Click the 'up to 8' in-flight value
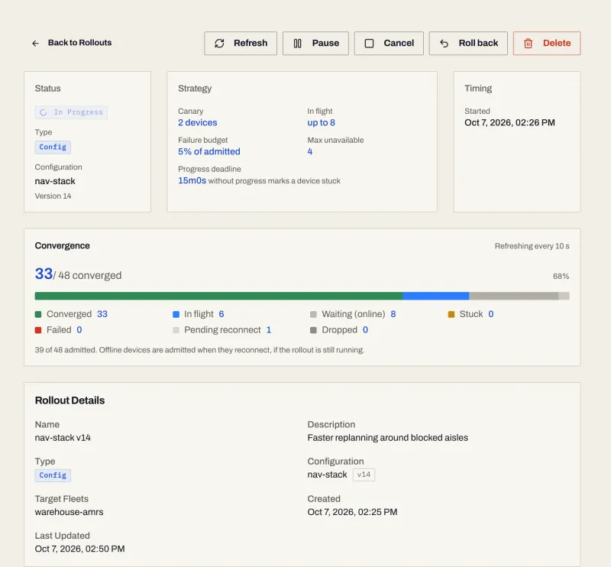 click(x=321, y=123)
